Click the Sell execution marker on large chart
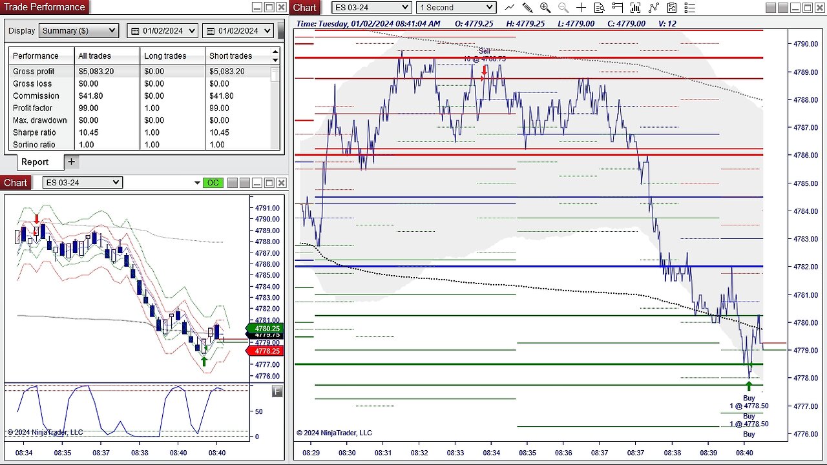The image size is (827, 465). (x=485, y=69)
